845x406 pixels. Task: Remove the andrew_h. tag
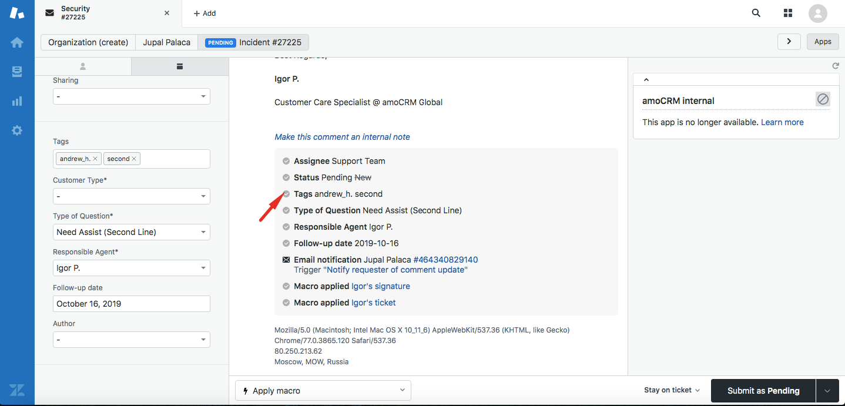click(x=95, y=159)
